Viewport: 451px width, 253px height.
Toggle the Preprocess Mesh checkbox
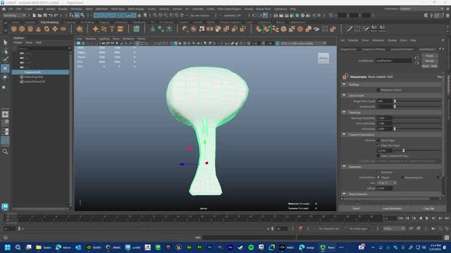379,90
